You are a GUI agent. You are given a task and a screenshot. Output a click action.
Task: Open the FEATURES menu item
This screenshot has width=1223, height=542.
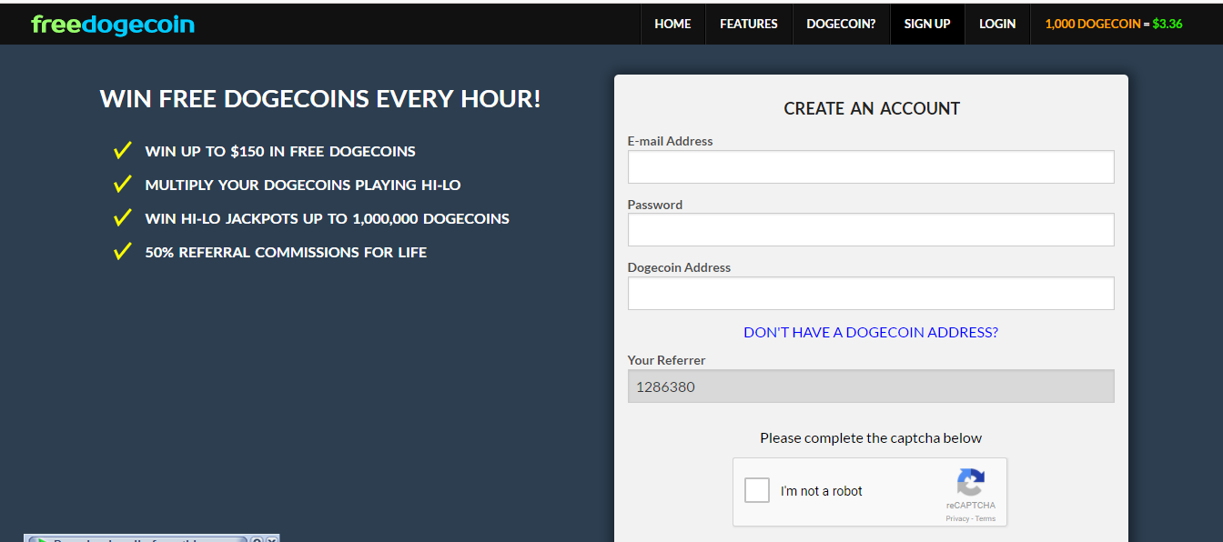point(749,24)
